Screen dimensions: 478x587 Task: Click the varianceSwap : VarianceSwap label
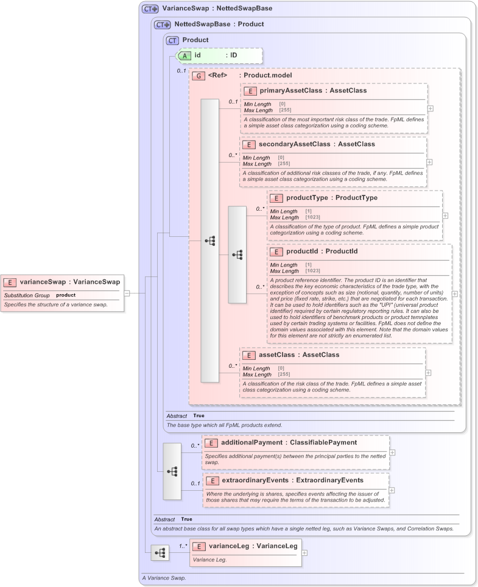[x=69, y=282]
